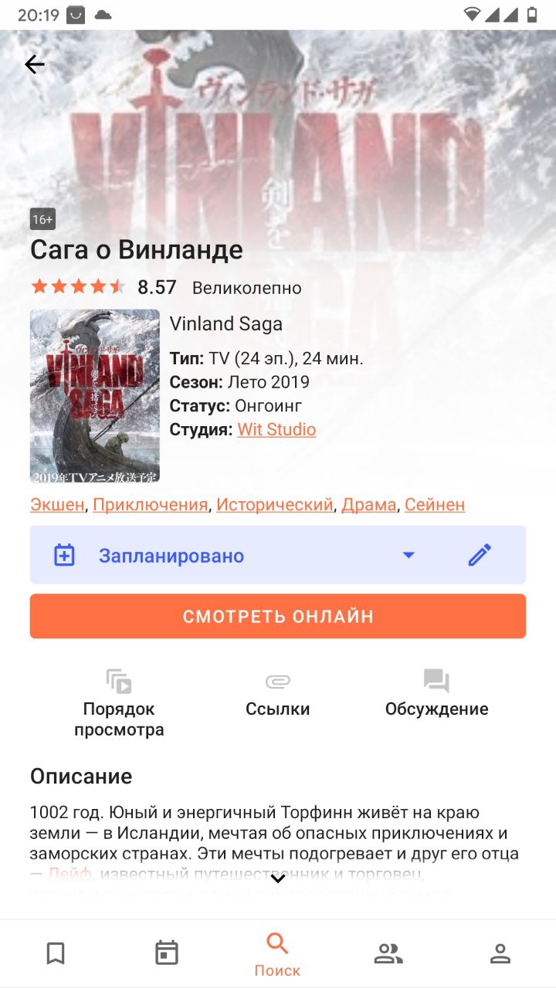The height and width of the screenshot is (988, 556).
Task: Expand the description with the chevron
Action: 278,878
